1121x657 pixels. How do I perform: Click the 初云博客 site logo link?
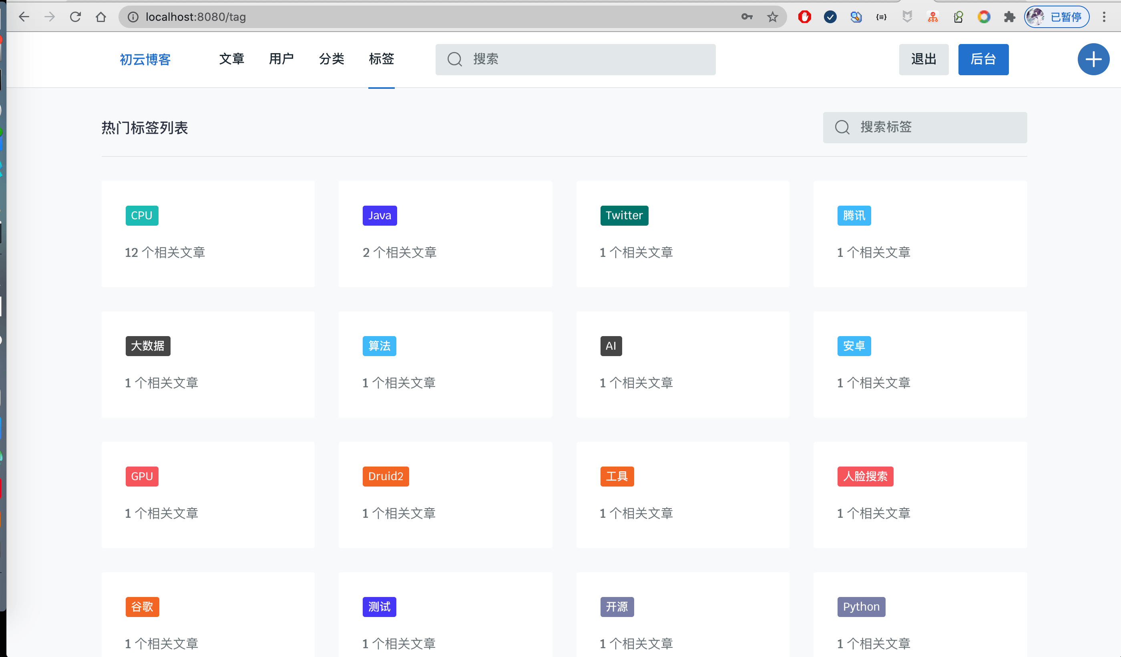pyautogui.click(x=145, y=59)
